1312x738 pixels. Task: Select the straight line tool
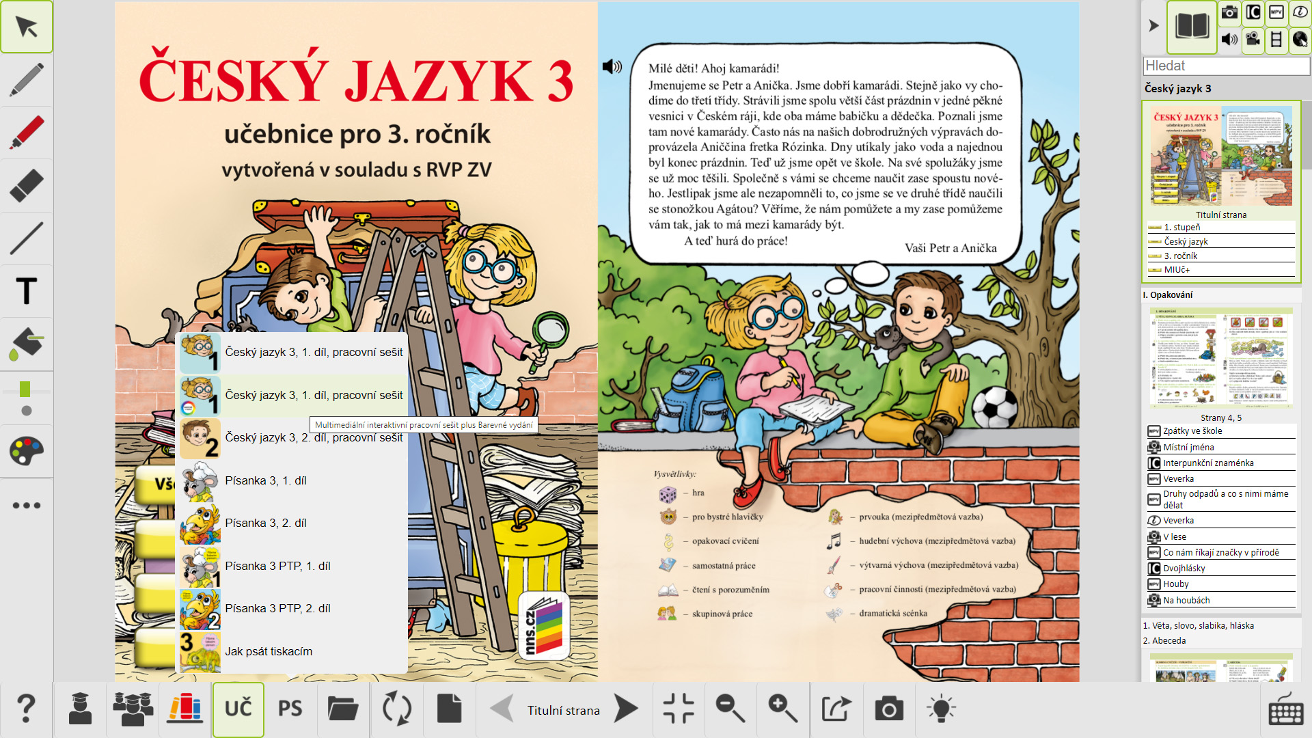(27, 238)
